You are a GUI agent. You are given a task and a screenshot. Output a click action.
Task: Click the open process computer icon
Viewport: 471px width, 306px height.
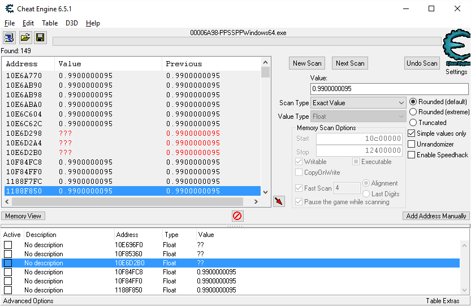[x=10, y=37]
